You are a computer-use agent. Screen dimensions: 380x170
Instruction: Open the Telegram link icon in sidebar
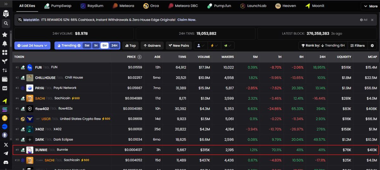(x=5, y=153)
